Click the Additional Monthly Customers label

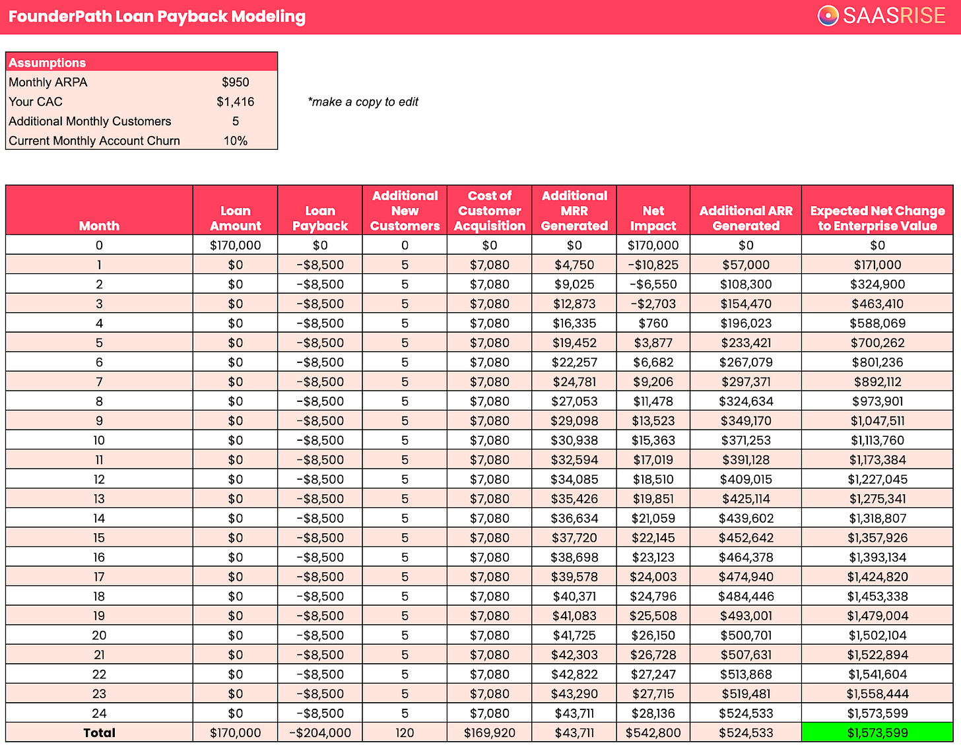[90, 121]
